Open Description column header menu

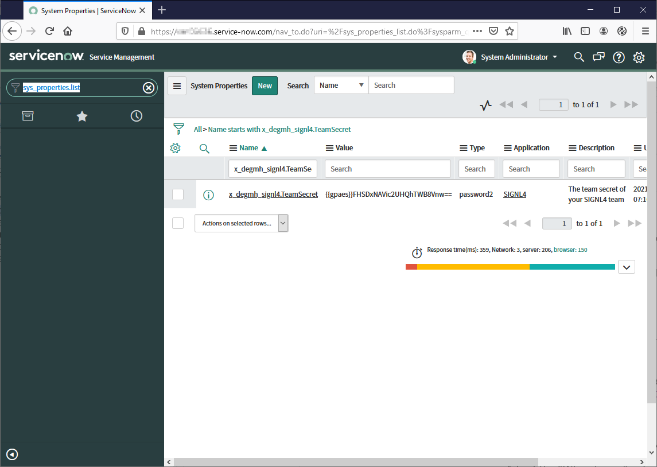[x=572, y=148]
